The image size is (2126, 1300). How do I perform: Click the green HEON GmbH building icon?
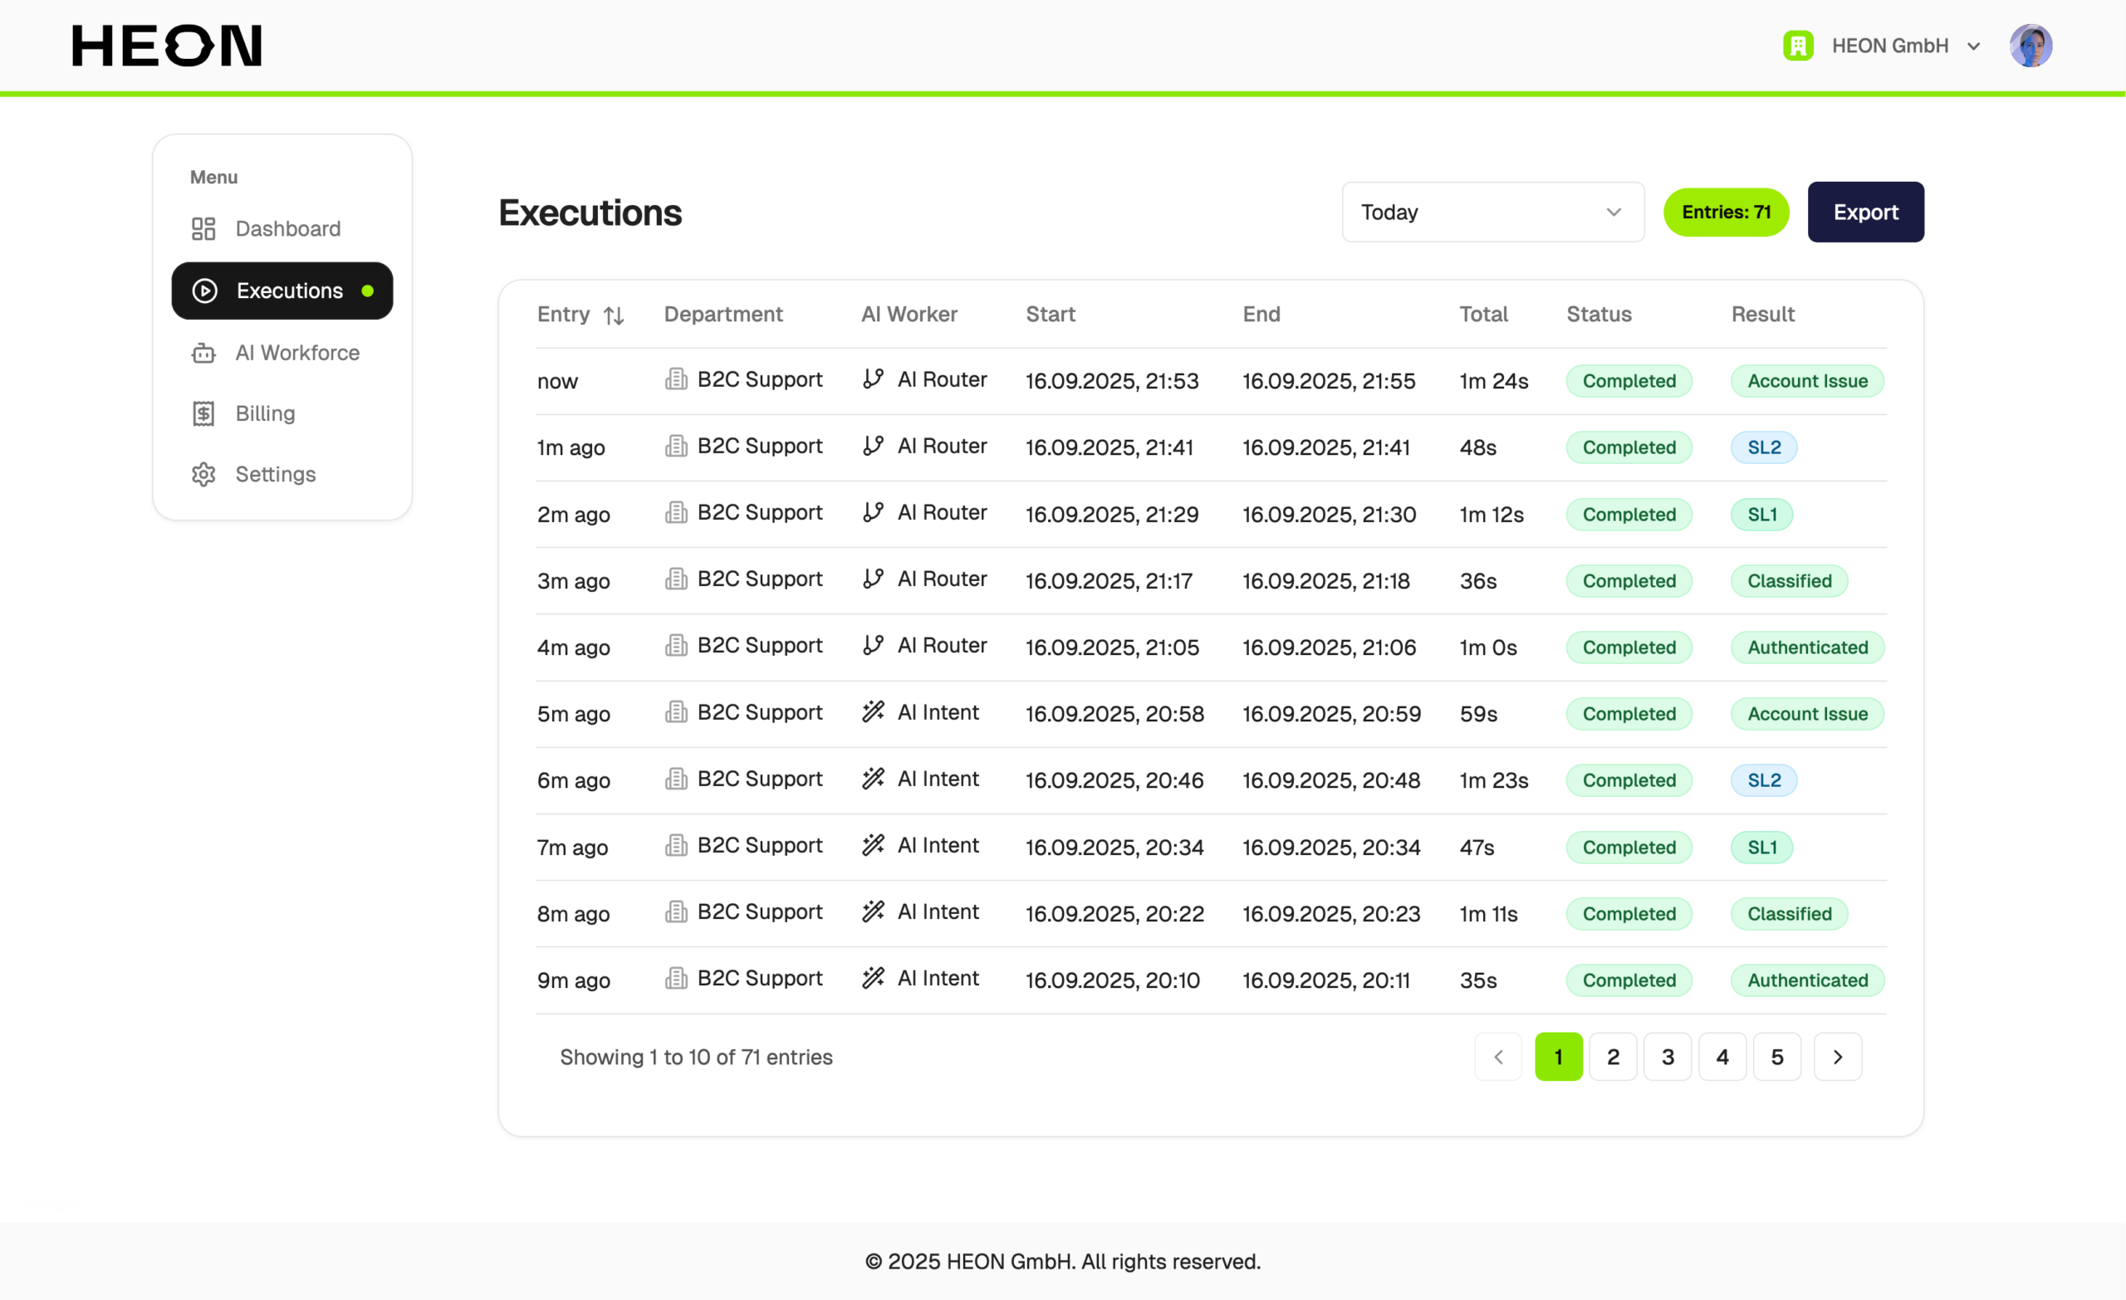click(1798, 46)
